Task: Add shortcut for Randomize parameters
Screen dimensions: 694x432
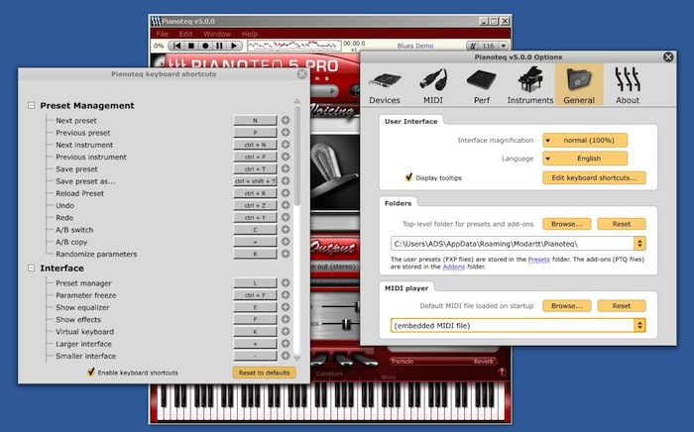Action: pyautogui.click(x=286, y=254)
